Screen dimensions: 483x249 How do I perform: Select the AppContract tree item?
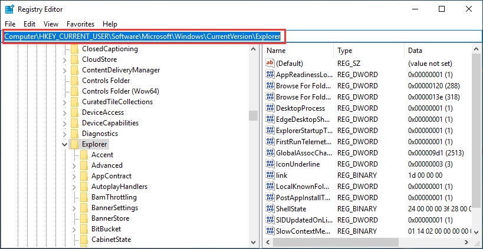click(111, 176)
